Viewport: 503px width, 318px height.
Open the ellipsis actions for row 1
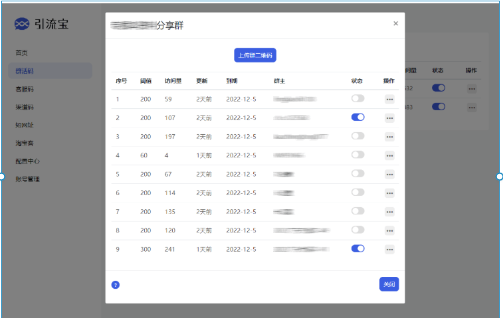click(389, 99)
